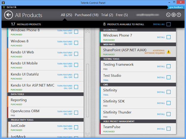Screen dimensions: 186x139
Task: Check Sitefinity install checkbox
Action: [169, 92]
